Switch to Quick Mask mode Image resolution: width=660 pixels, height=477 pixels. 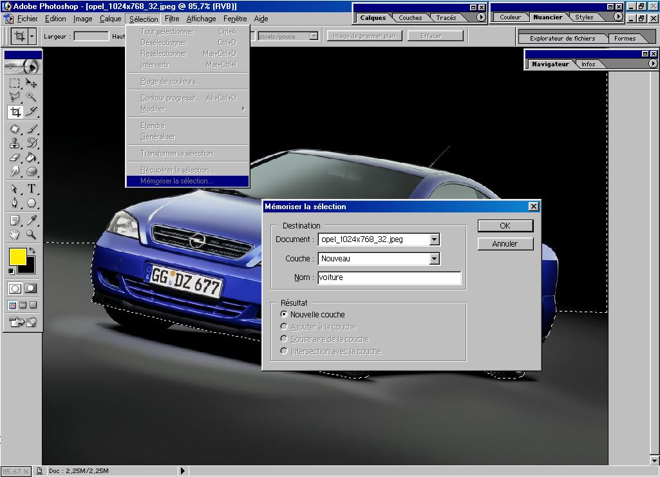[x=31, y=288]
